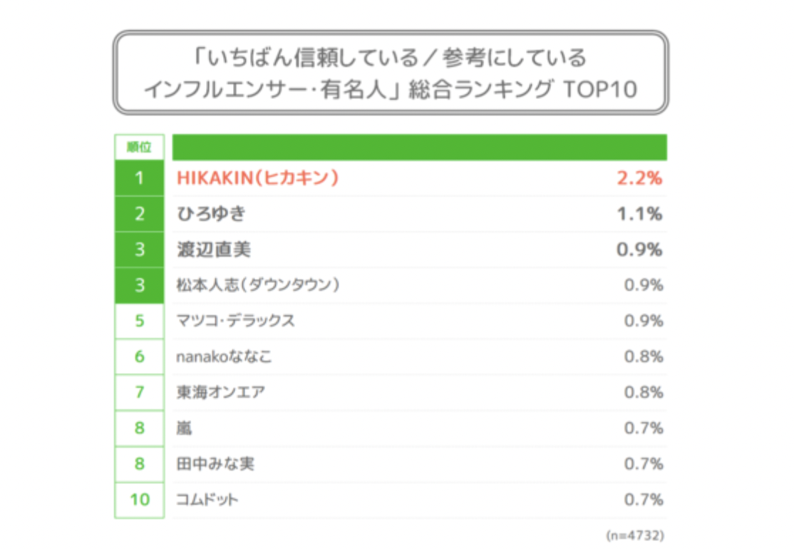Click the 松本人志(ダウンタウン) entry
The width and height of the screenshot is (794, 549).
258,285
